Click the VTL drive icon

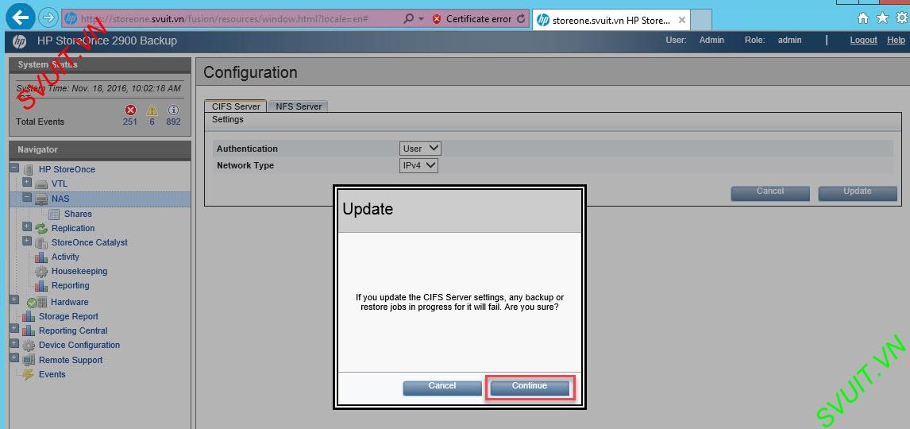click(x=41, y=184)
